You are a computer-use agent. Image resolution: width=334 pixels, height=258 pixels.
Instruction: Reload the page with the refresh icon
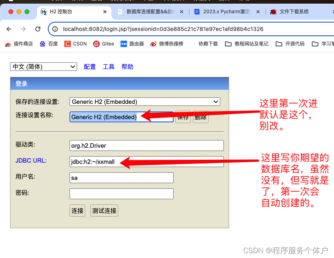[38, 29]
